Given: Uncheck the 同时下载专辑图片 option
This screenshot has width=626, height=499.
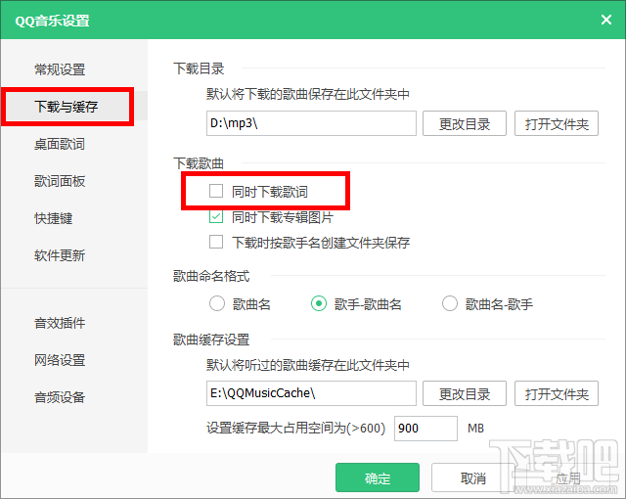Looking at the screenshot, I should pos(216,216).
